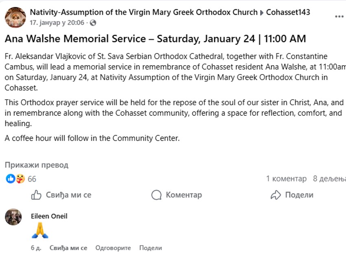346x254 pixels.
Task: Click the care hug reaction emoji
Action: tap(20, 179)
